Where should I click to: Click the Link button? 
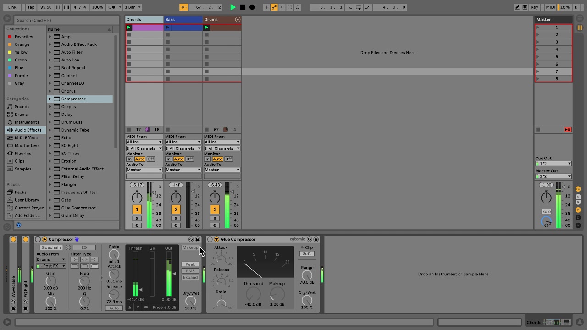[x=12, y=7]
